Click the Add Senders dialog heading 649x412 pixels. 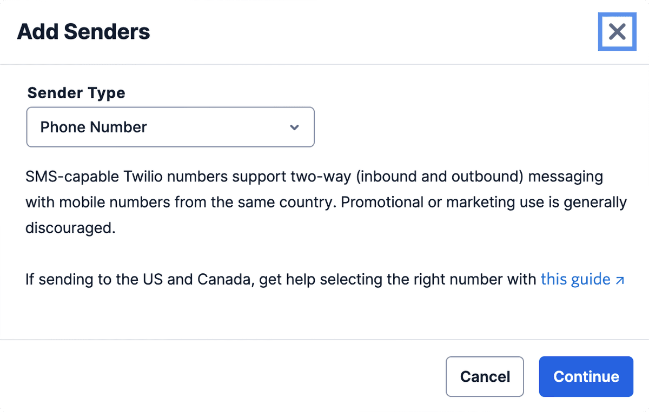83,31
